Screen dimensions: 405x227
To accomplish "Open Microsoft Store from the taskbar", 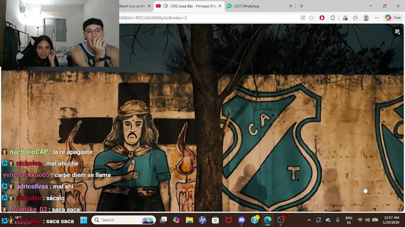I will pyautogui.click(x=215, y=220).
